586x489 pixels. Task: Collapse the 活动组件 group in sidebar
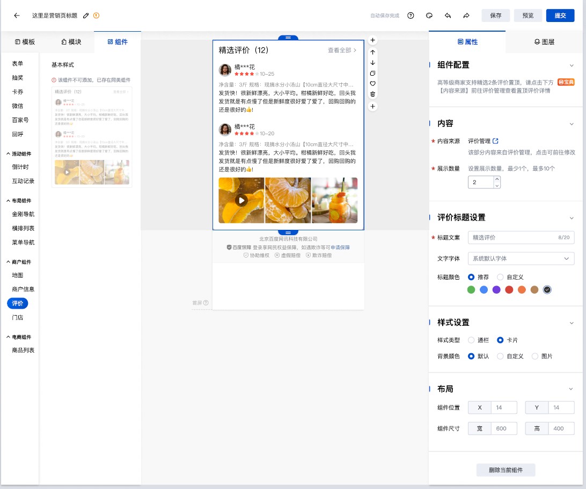coord(9,154)
